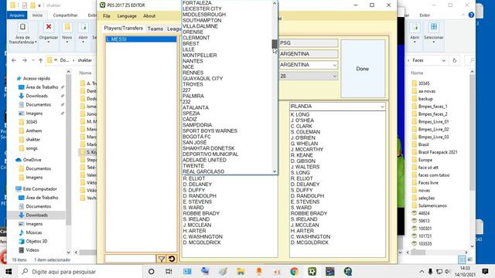The image size is (495, 278).
Task: Go back in shaktar Explorer window
Action: 14,60
